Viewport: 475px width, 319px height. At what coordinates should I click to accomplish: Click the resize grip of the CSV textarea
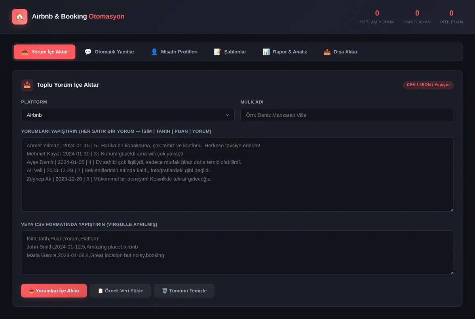point(451,272)
